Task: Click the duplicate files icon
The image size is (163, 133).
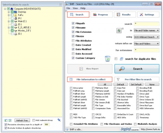Action: (x=121, y=59)
